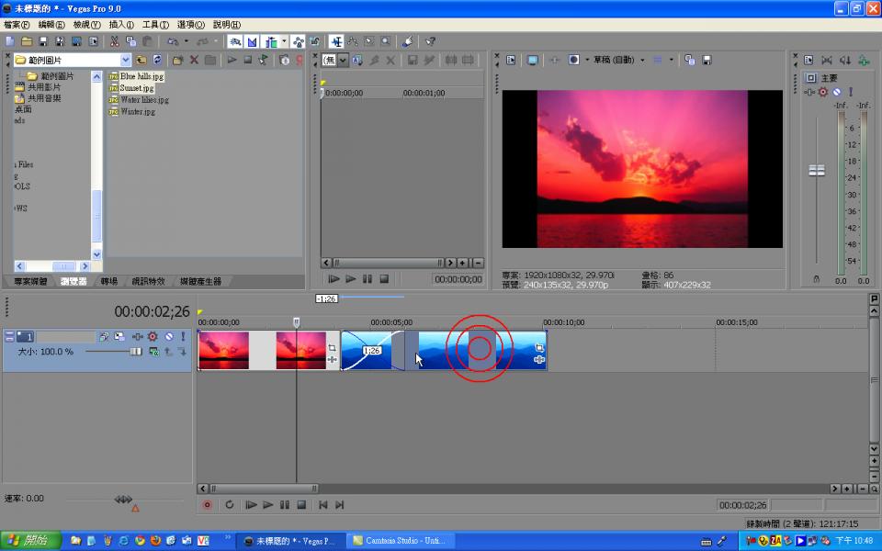The height and width of the screenshot is (551, 882).
Task: Click the 大小 level slider on track 1
Action: 135,352
